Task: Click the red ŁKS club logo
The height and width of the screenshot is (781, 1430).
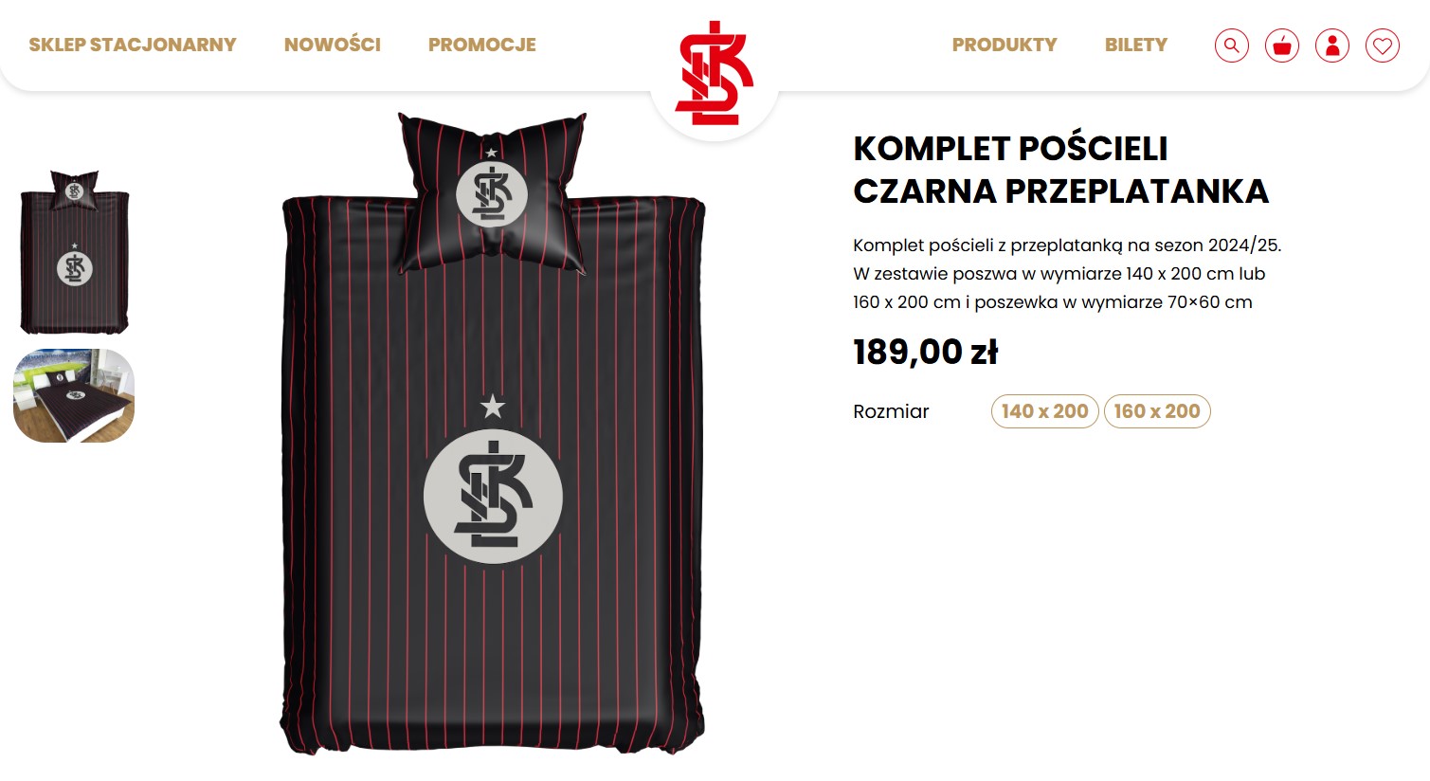Action: click(714, 73)
